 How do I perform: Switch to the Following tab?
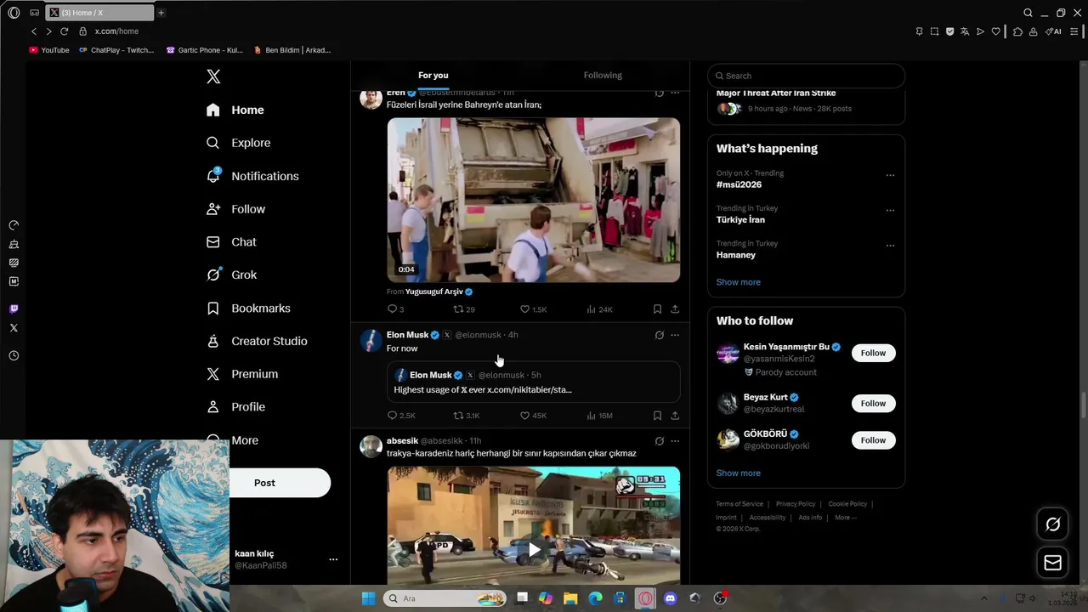(603, 75)
